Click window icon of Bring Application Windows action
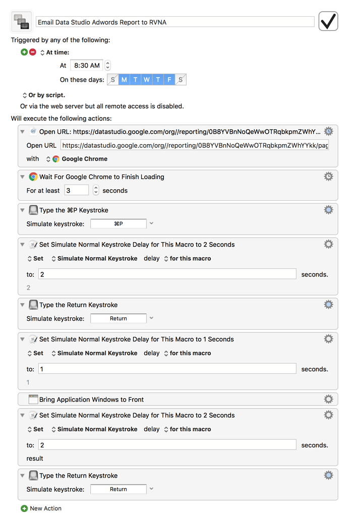Image resolution: width=348 pixels, height=522 pixels. click(x=33, y=399)
